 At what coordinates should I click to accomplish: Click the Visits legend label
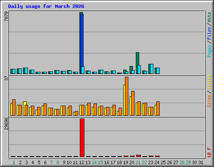click(x=209, y=82)
